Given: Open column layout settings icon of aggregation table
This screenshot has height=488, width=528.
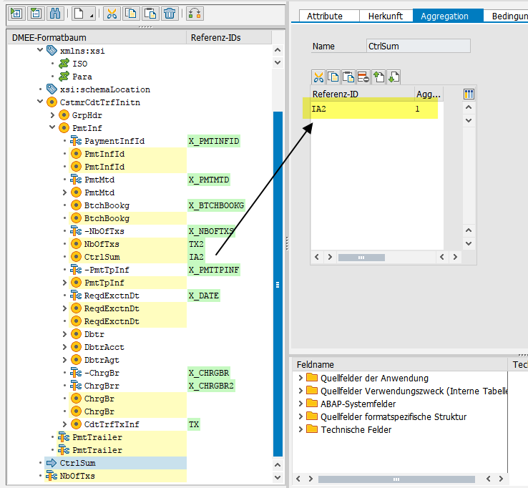Looking at the screenshot, I should pyautogui.click(x=469, y=94).
